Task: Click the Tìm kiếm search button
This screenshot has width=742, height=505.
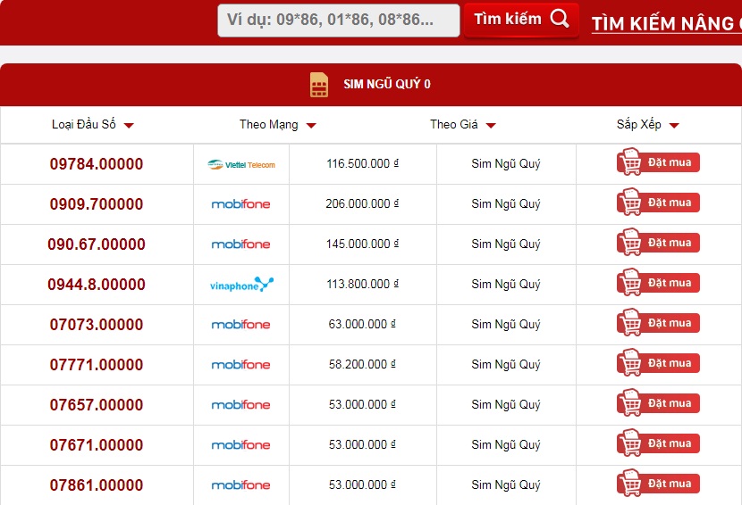Action: click(x=521, y=20)
